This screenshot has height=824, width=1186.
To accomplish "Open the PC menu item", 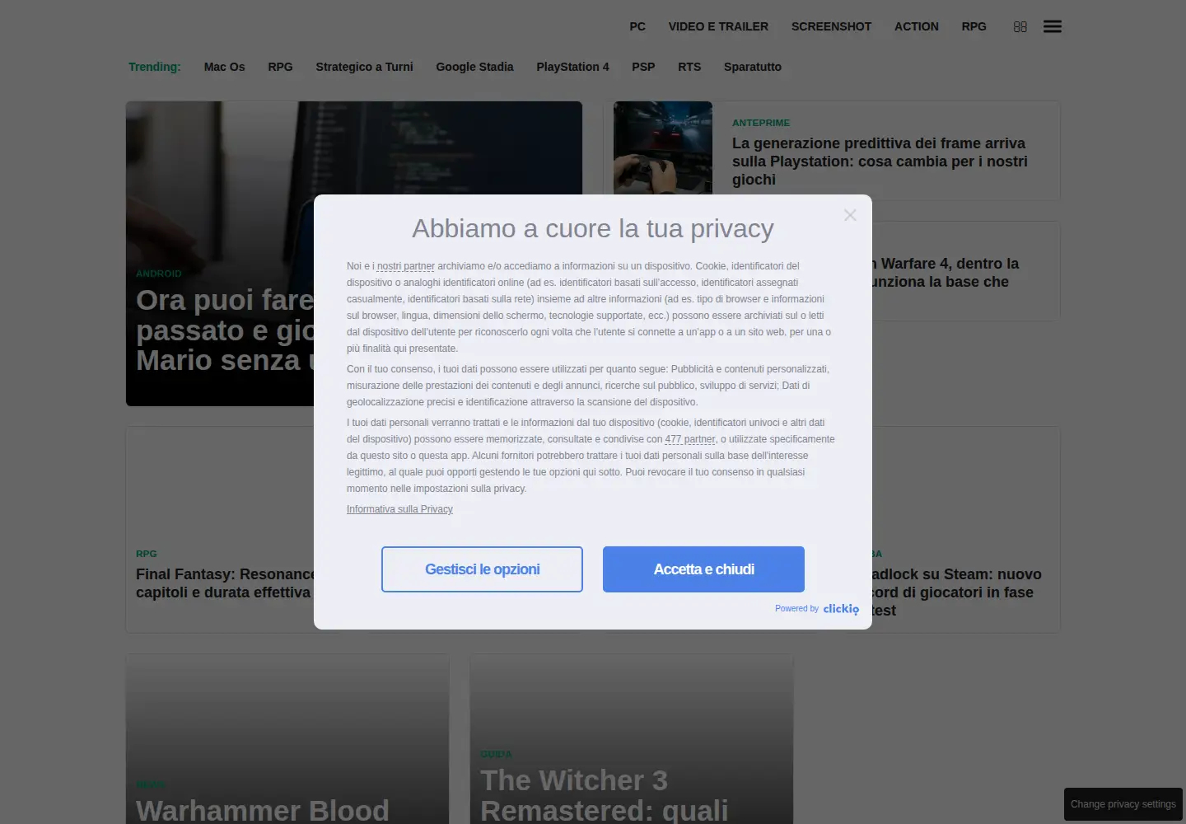I will (x=637, y=26).
